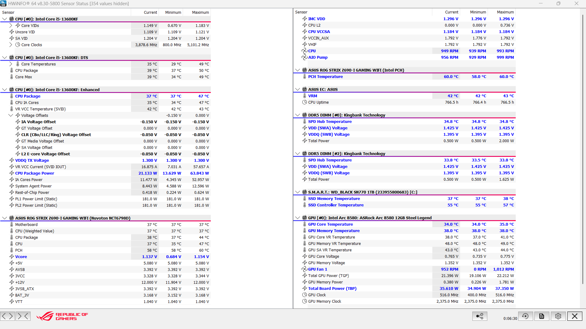
Task: Click the expand columns arrows button
Action: coord(8,316)
